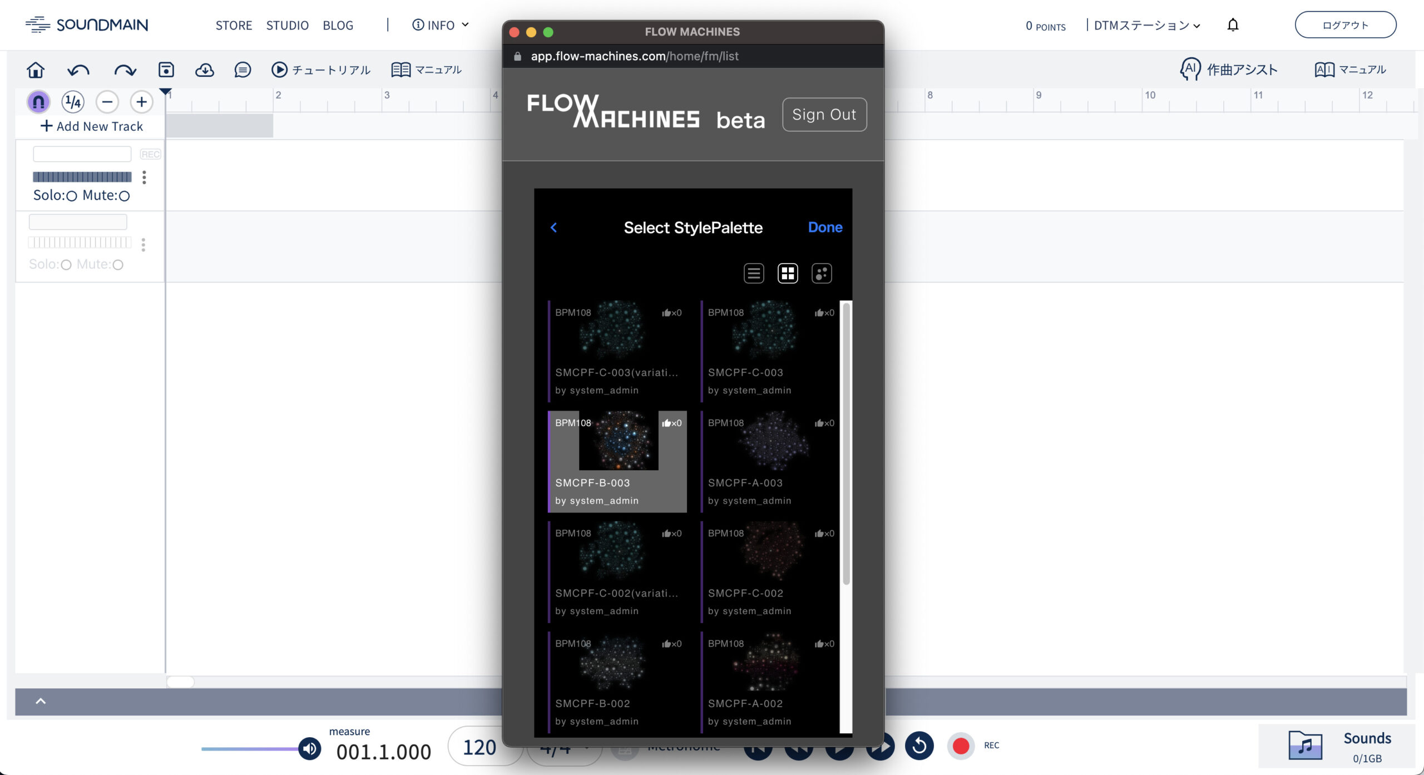This screenshot has height=775, width=1424.
Task: Click the master volume slider track
Action: [250, 749]
